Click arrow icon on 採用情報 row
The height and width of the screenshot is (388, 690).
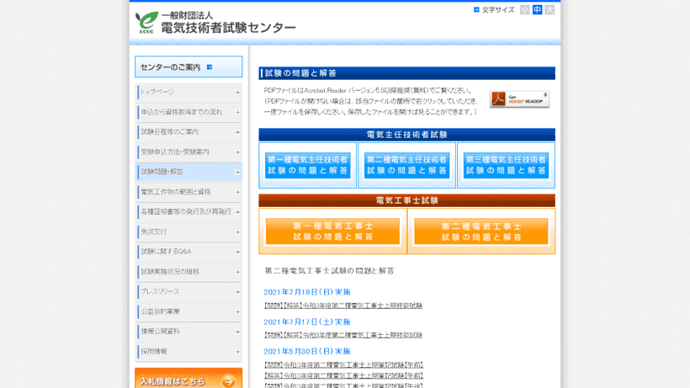pos(237,352)
